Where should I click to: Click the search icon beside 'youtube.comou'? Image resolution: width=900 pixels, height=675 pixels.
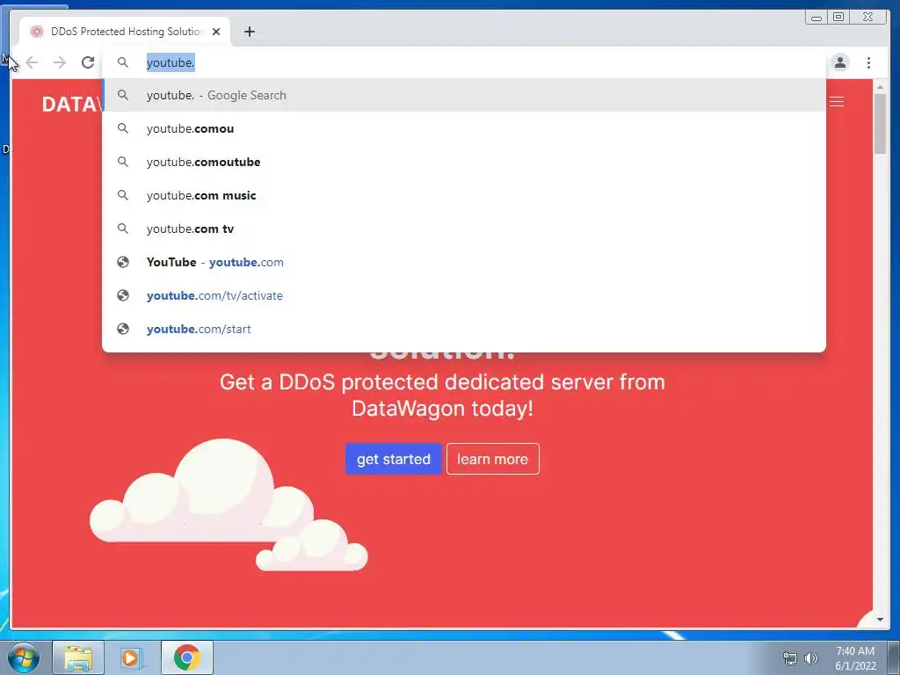[x=123, y=128]
